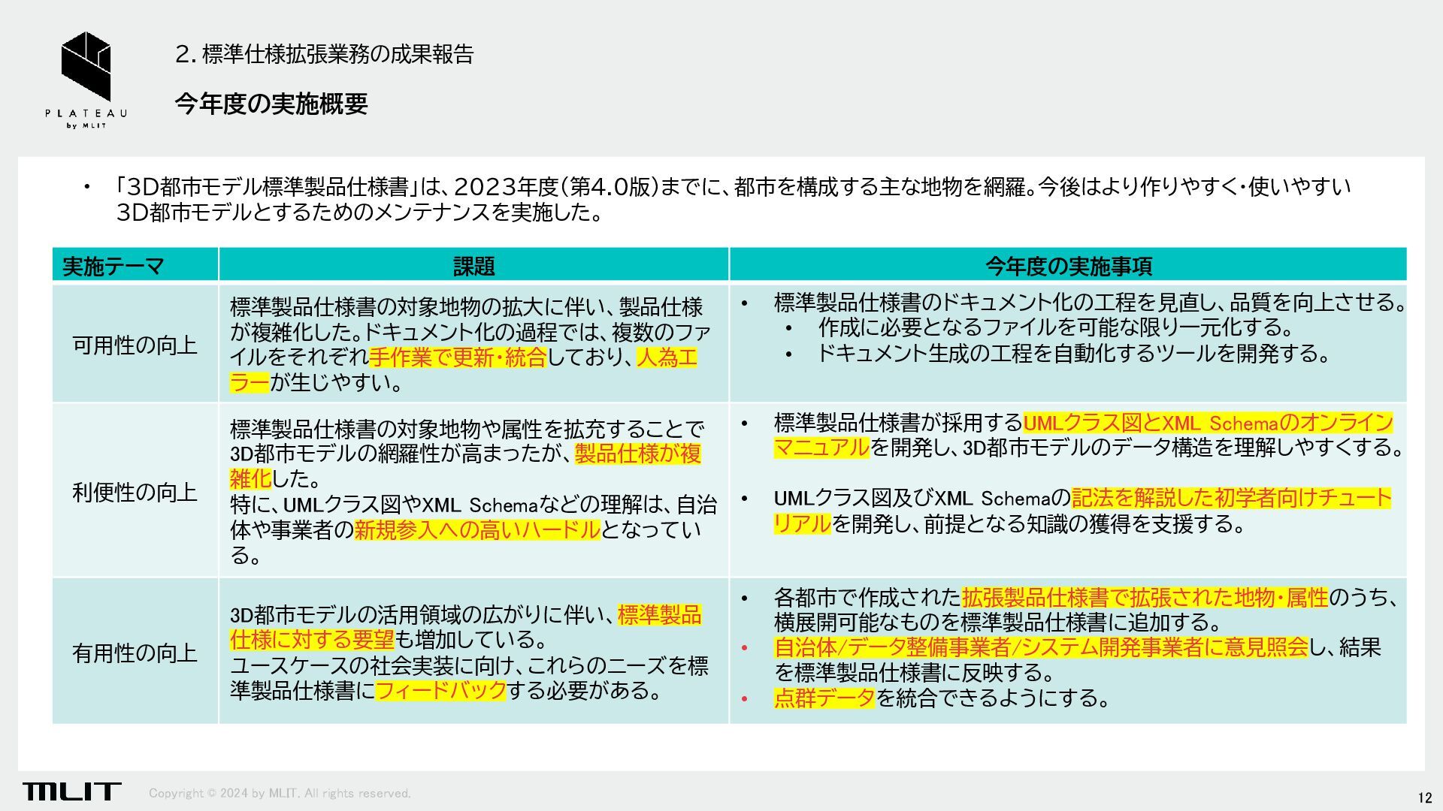The height and width of the screenshot is (811, 1443).
Task: Click the copyright notice text
Action: (x=280, y=793)
